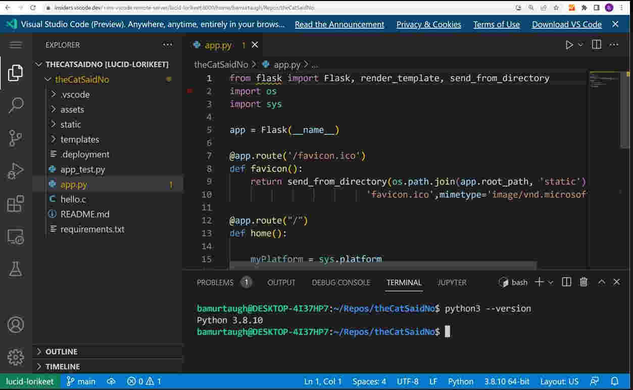
Task: Maximize the panel size with chevron up
Action: pyautogui.click(x=601, y=282)
